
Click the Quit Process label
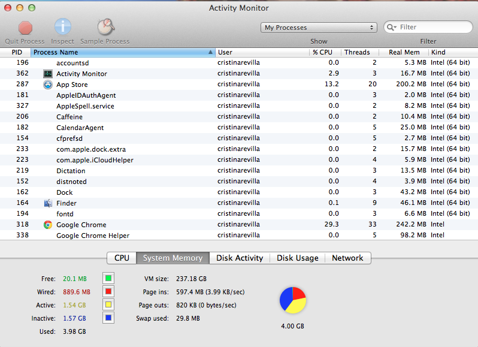[25, 41]
